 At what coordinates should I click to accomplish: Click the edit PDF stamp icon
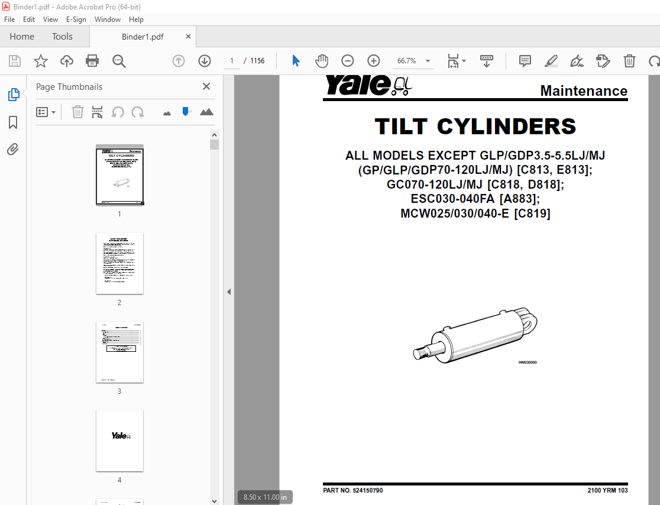(603, 61)
